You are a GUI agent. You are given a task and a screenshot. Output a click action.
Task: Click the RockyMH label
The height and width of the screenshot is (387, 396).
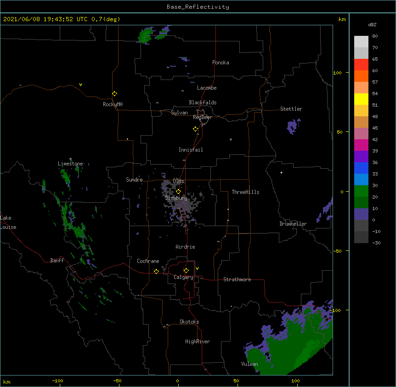113,104
